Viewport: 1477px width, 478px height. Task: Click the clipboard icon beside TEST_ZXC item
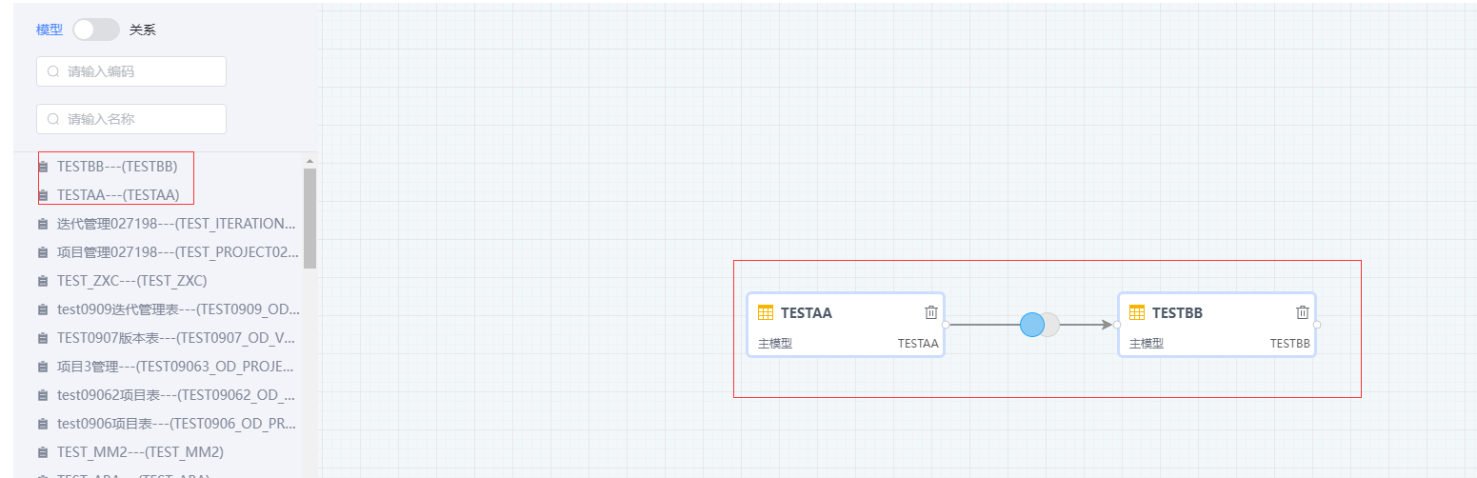[43, 281]
